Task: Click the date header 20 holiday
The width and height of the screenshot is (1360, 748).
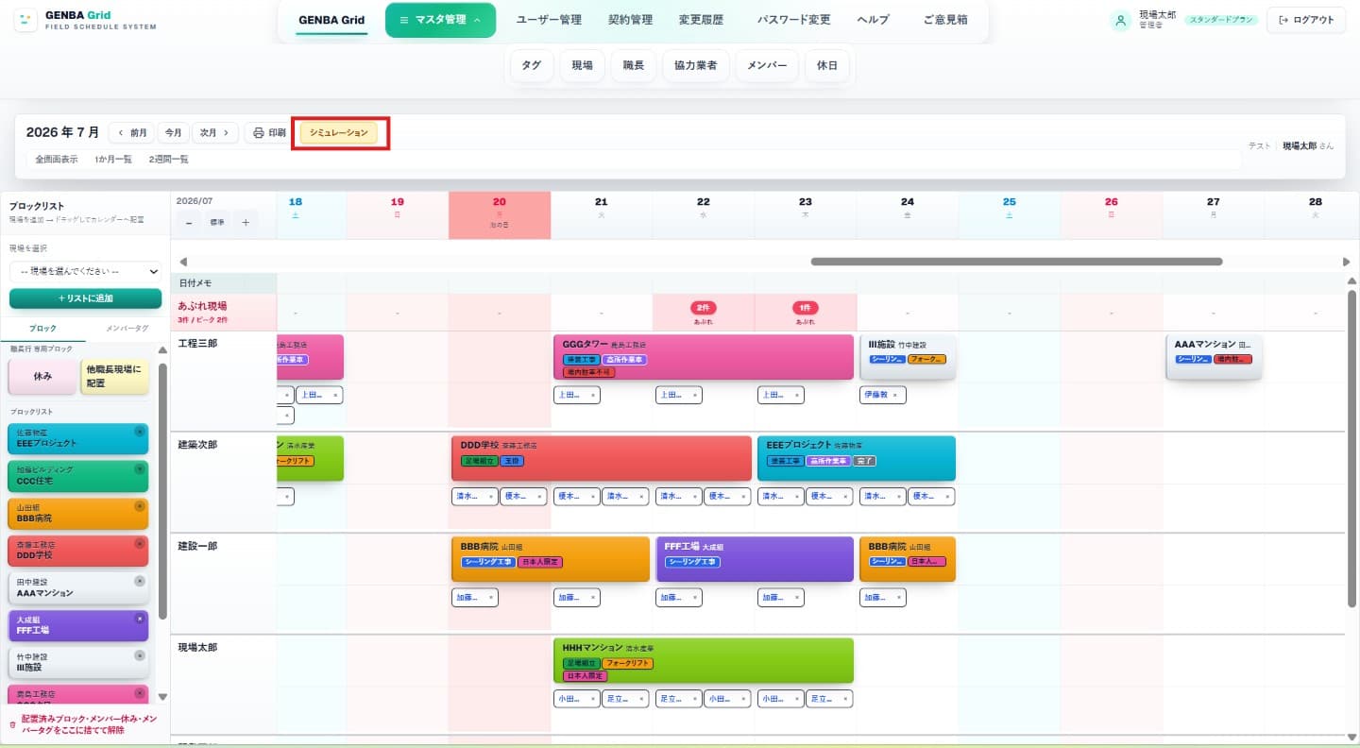Action: 500,215
